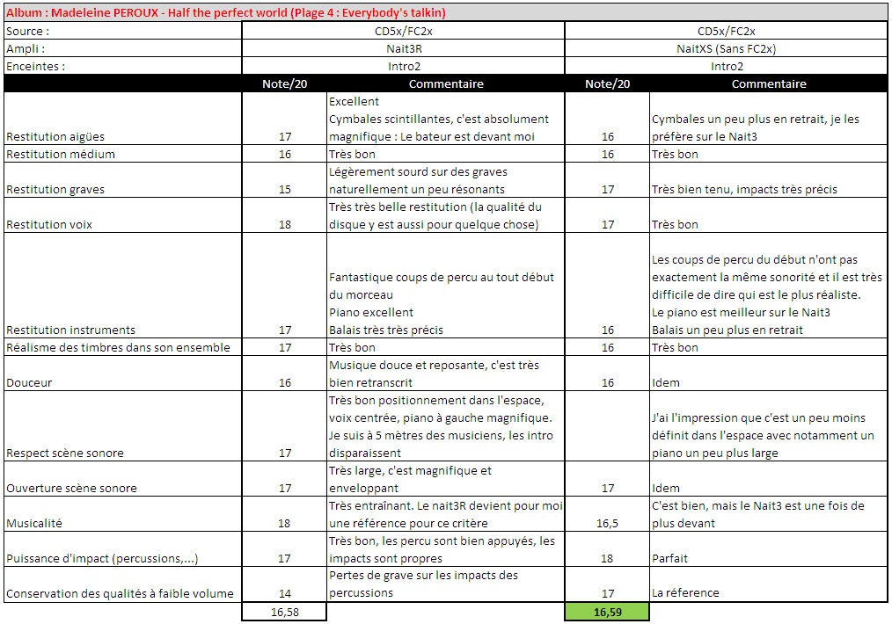Click 'Puissance d'impact (percussions,...)' label

[x=123, y=549]
